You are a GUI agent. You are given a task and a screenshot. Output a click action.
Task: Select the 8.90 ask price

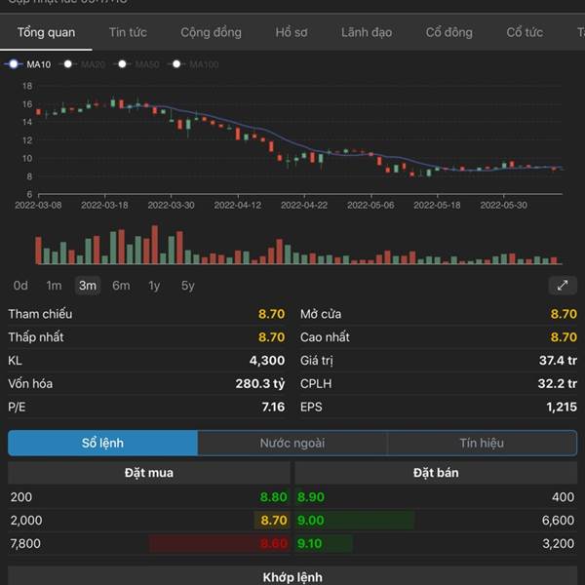(x=310, y=497)
